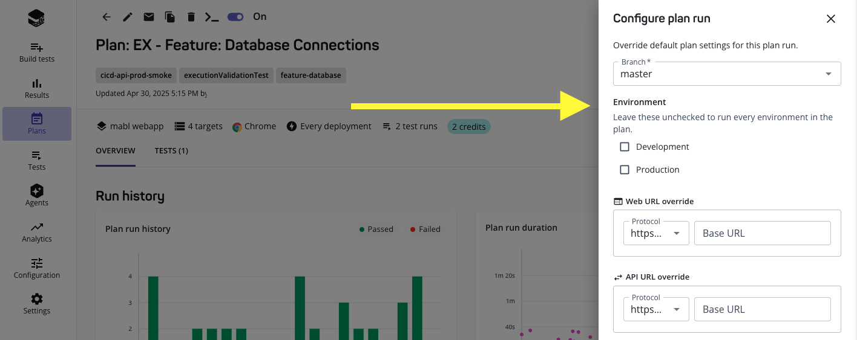Click the 2 credits badge
857x340 pixels.
point(469,127)
